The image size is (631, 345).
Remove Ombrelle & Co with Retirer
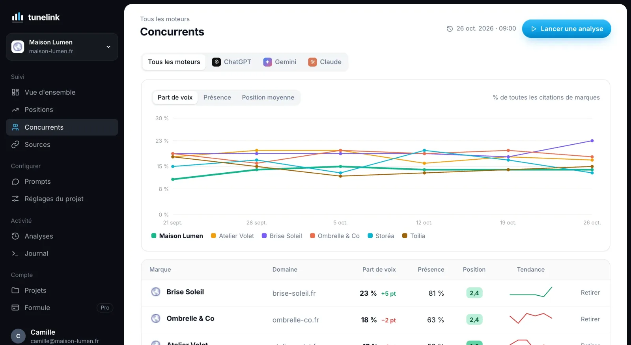[x=590, y=319]
